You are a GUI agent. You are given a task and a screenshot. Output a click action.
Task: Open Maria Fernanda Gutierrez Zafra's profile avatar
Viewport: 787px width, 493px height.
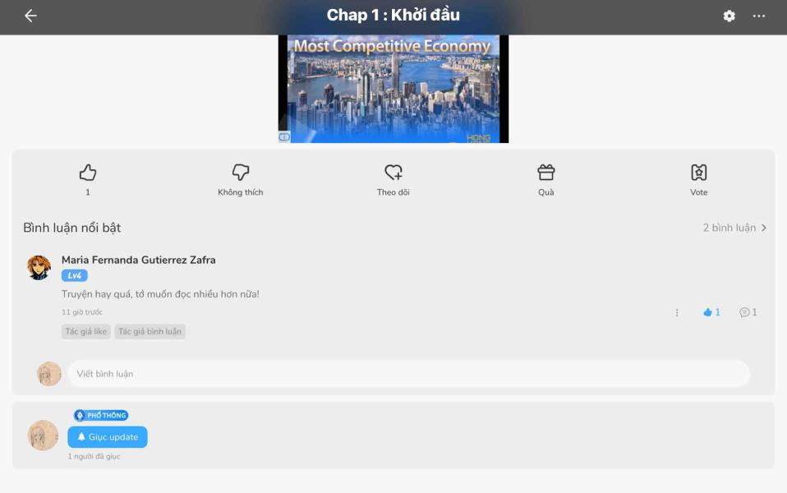tap(39, 267)
